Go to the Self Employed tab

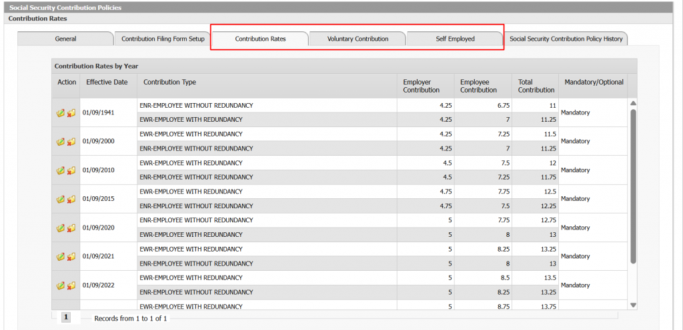[x=455, y=39]
